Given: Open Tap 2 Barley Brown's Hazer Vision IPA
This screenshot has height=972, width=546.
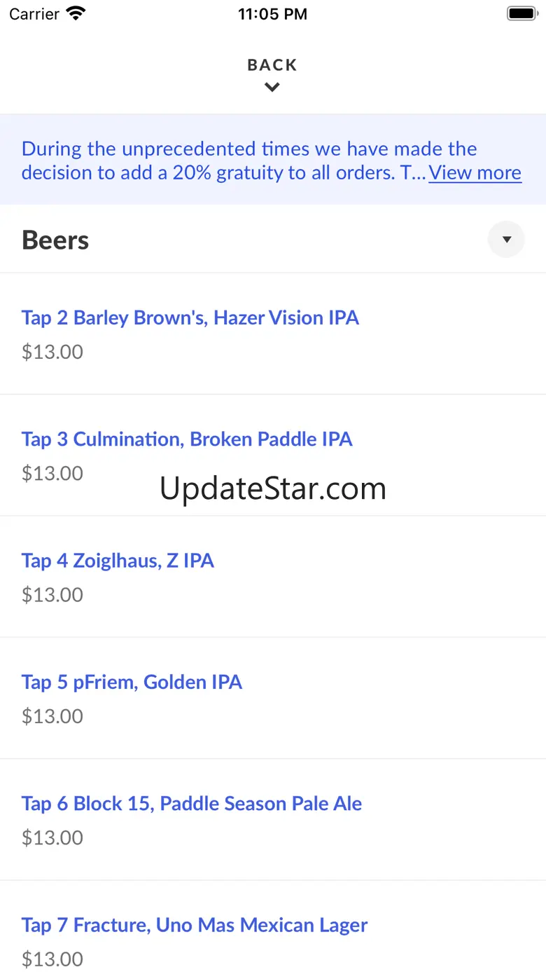Looking at the screenshot, I should tap(273, 334).
